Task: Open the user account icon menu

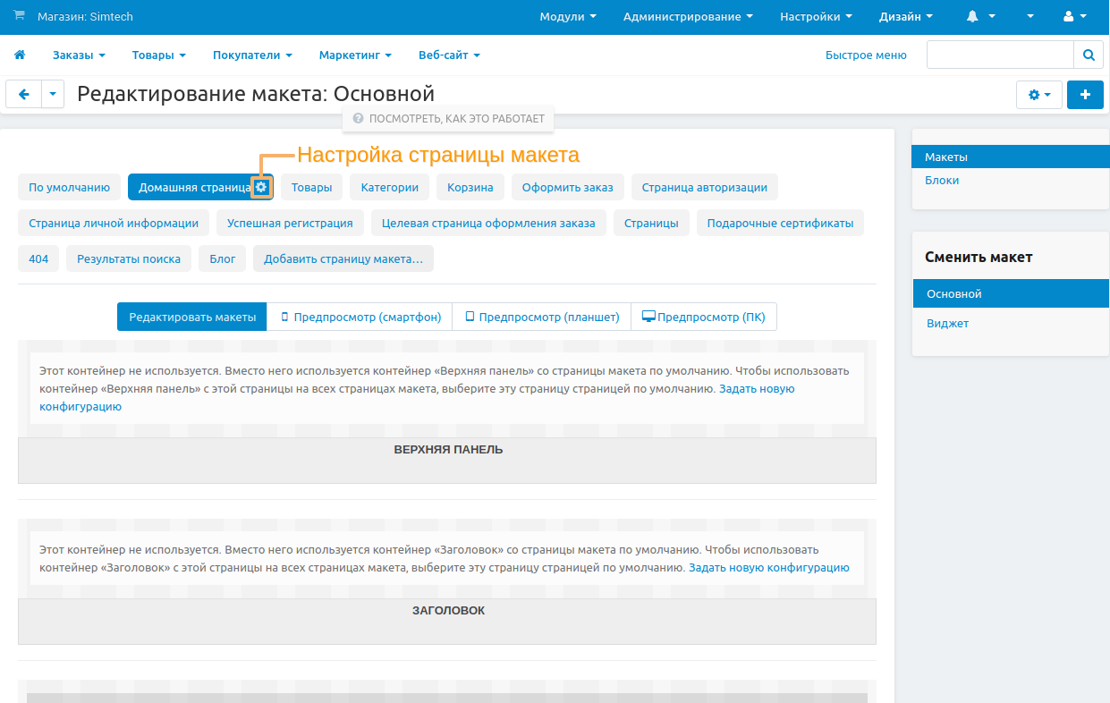Action: [1075, 17]
